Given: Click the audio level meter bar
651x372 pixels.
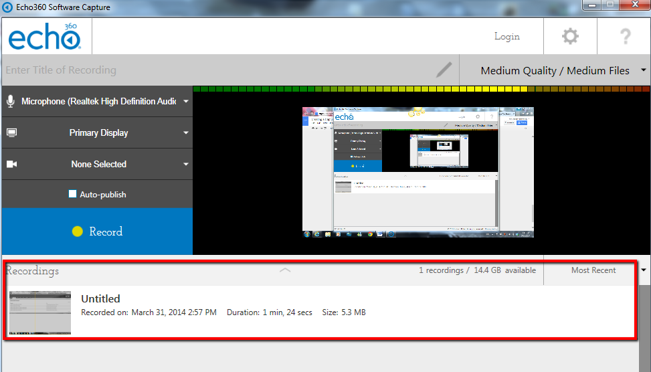Looking at the screenshot, I should click(422, 89).
